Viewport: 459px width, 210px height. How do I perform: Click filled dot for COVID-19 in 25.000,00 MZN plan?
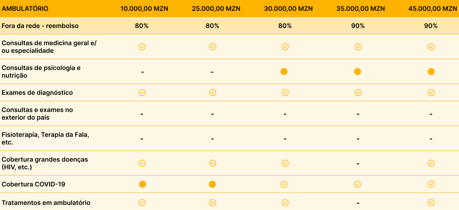(212, 184)
